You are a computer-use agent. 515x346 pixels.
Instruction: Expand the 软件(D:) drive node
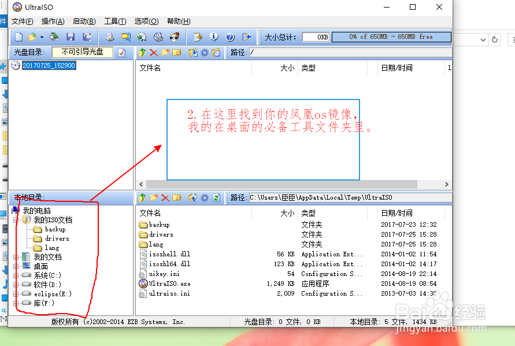point(16,285)
